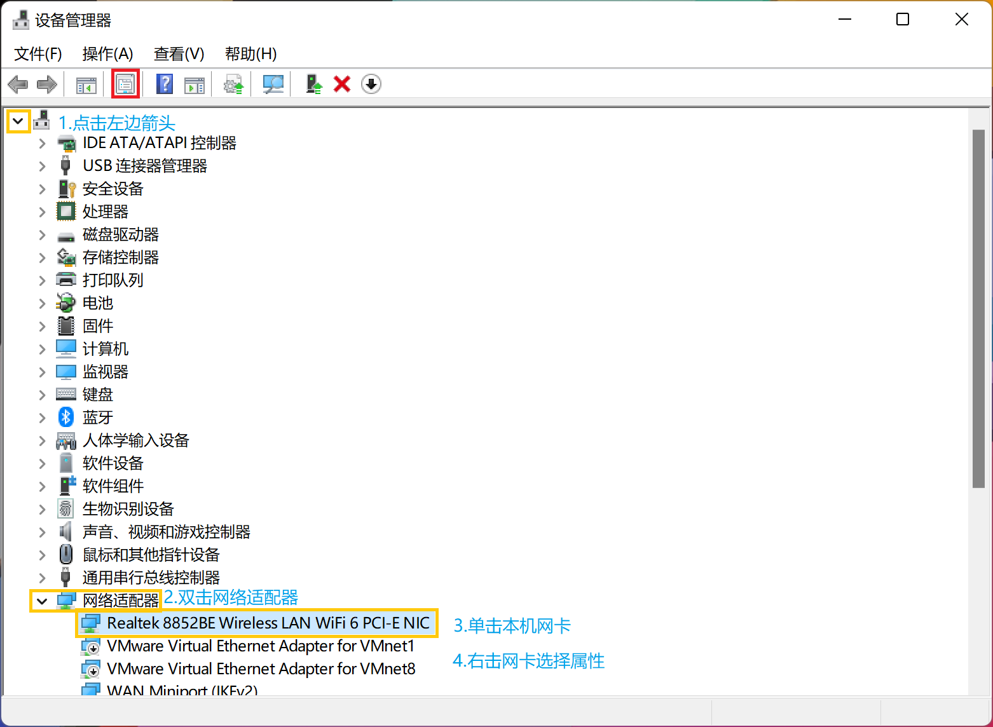Select the 处理器 label

pos(106,212)
